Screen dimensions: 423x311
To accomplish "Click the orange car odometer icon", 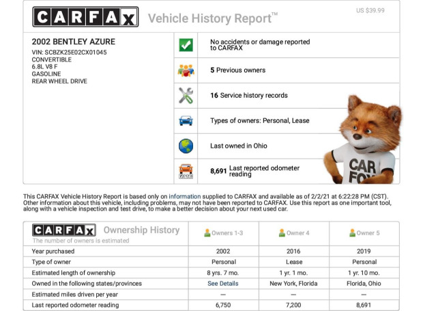I will (186, 171).
